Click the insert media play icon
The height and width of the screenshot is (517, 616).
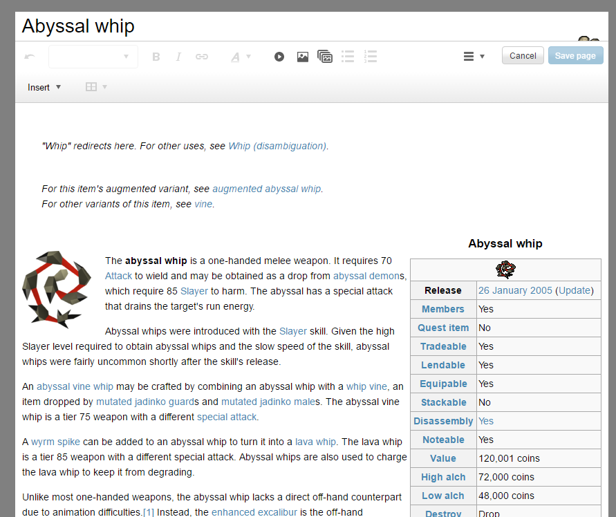coord(279,56)
